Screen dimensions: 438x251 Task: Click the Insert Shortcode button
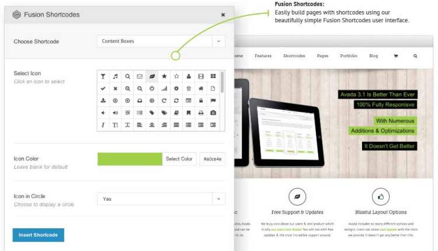39,235
